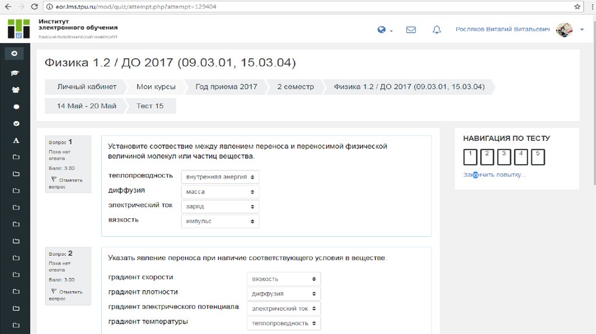Screen dimensions: 596x334
Task: Jump to question 3 in test navigation
Action: (503, 157)
